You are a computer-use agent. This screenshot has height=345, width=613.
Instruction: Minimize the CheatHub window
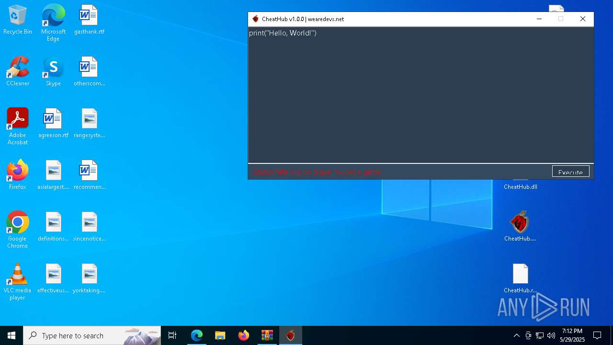click(539, 19)
